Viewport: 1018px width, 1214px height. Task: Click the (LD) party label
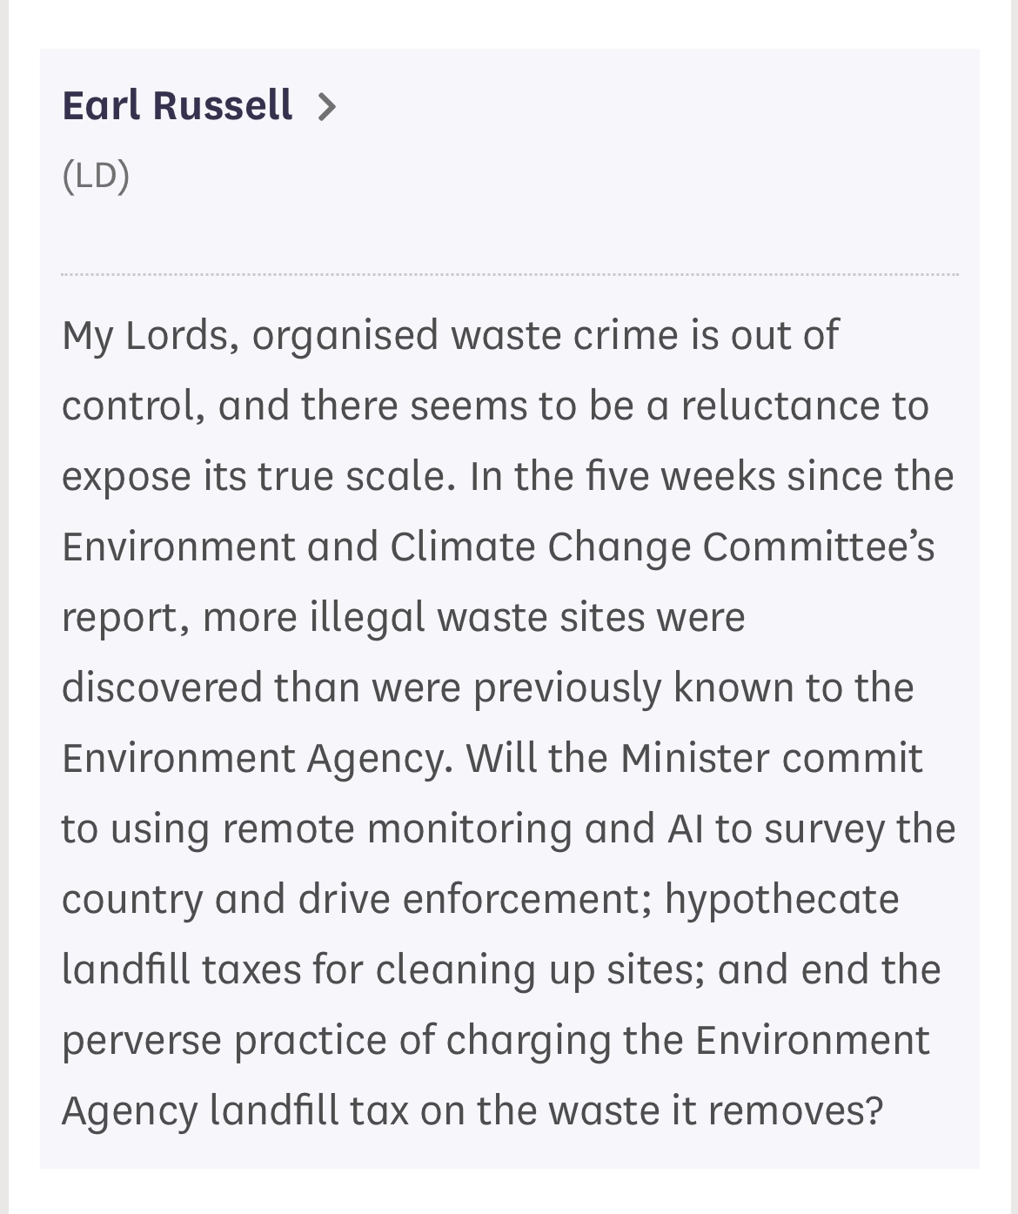[96, 176]
